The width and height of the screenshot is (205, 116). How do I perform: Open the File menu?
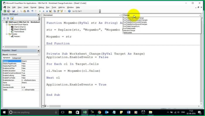point(8,7)
